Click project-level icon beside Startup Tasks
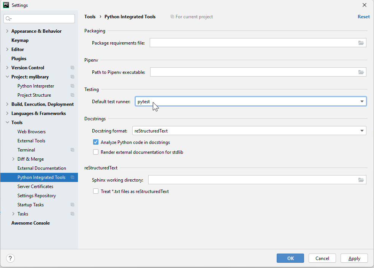 72,205
